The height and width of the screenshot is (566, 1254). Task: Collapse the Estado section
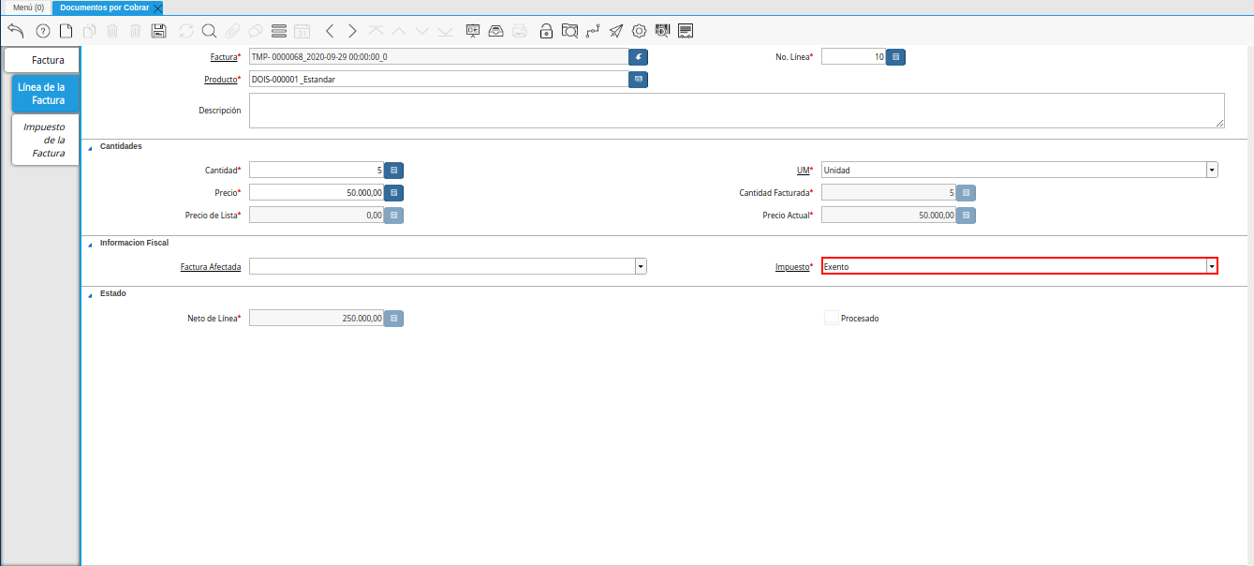(x=90, y=294)
